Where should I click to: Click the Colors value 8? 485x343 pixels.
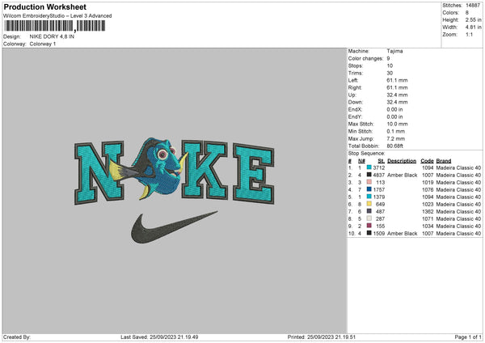pos(467,13)
